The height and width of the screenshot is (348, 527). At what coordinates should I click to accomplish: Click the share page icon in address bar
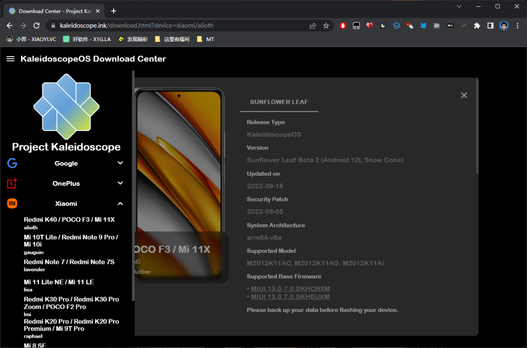[313, 26]
